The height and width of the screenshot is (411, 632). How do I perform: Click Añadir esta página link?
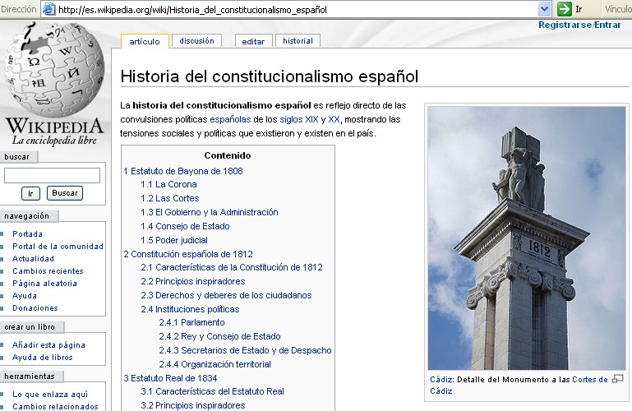coord(48,345)
